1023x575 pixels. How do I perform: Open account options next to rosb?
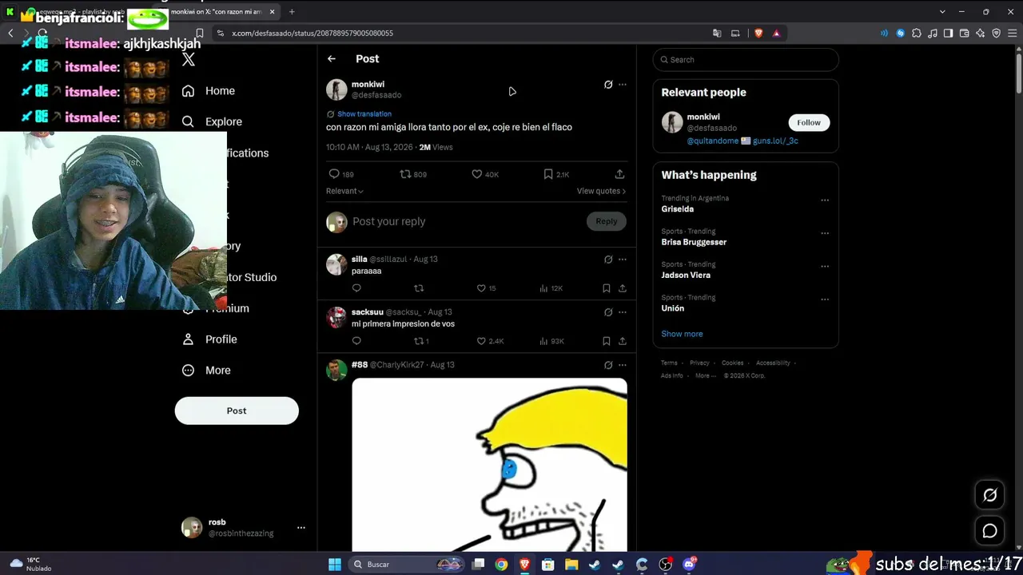point(301,528)
